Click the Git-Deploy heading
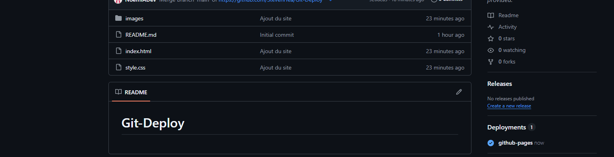The image size is (614, 157). click(x=153, y=123)
